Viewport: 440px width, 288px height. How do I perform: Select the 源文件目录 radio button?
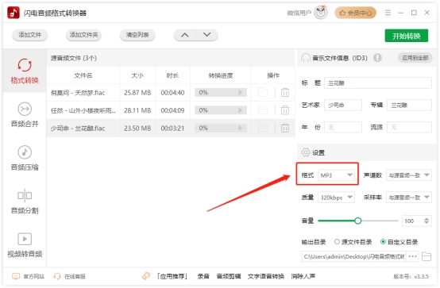(x=337, y=242)
